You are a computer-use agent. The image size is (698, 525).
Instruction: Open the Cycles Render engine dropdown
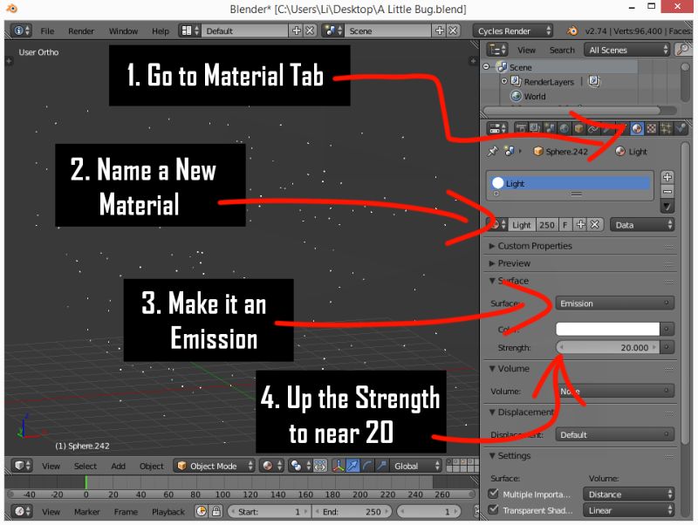tap(510, 31)
